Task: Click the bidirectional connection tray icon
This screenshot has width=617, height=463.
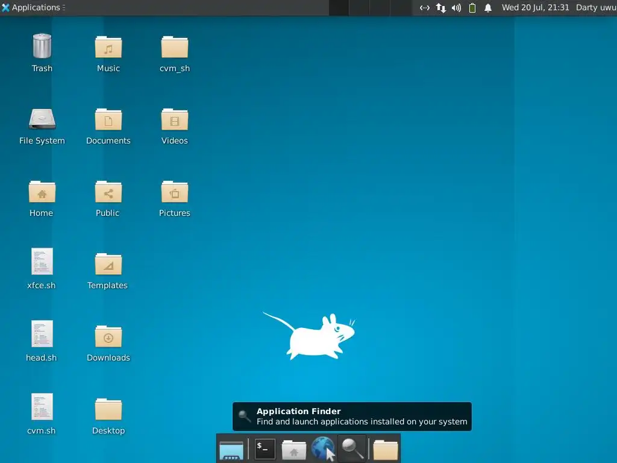Action: point(425,7)
